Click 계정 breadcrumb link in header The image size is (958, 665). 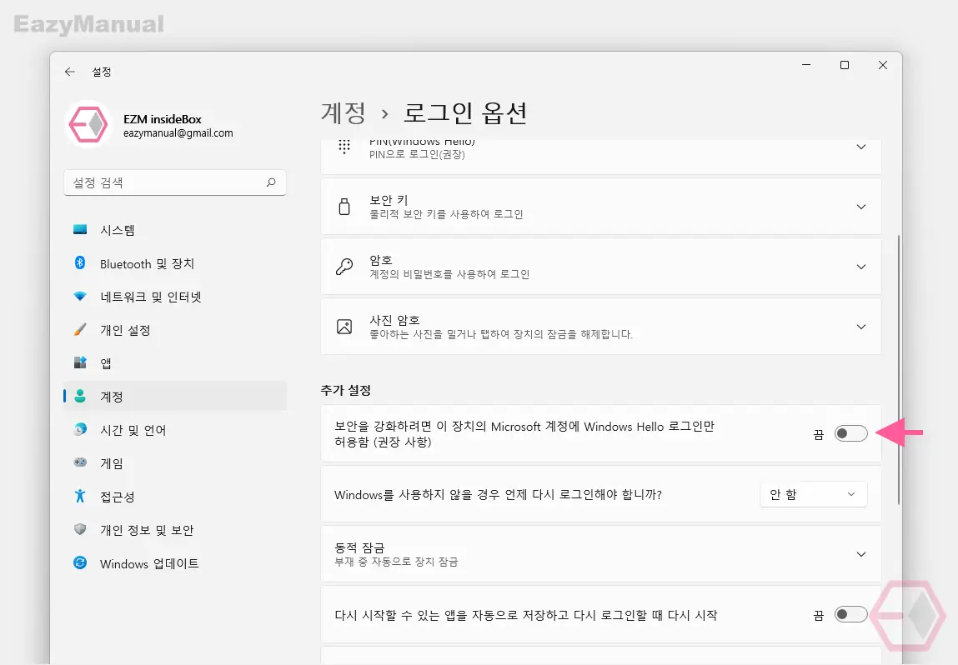pyautogui.click(x=344, y=112)
